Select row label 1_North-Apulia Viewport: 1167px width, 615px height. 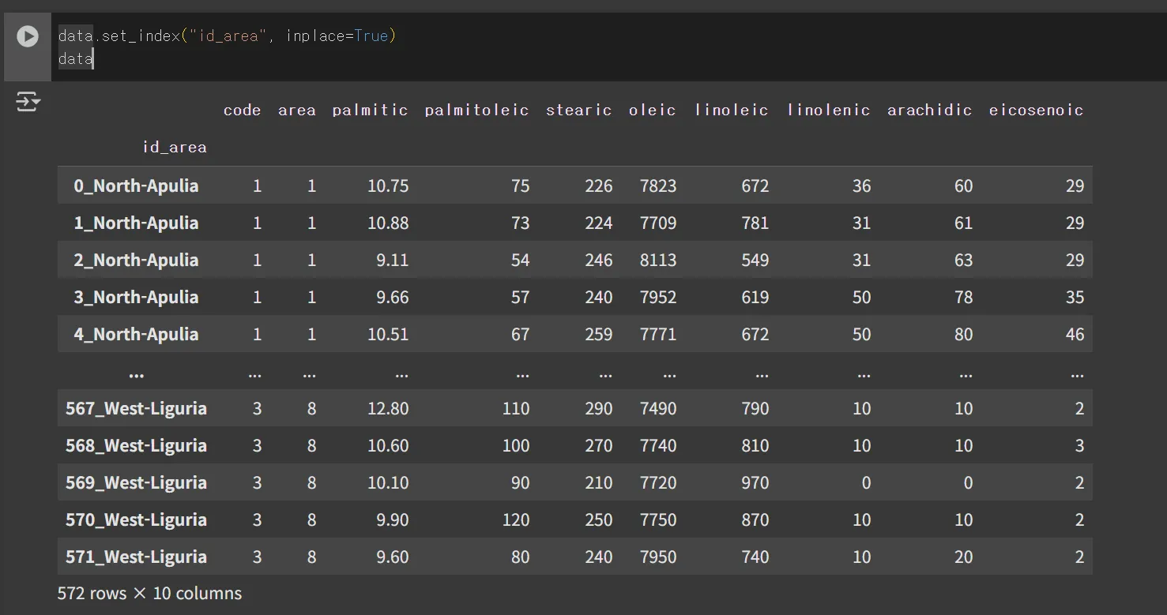coord(136,223)
